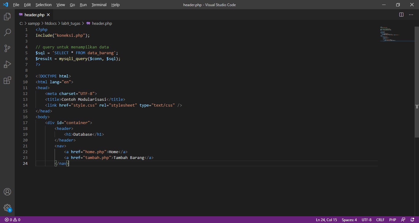This screenshot has width=419, height=223.
Task: Select the header.php editor tab
Action: click(x=34, y=14)
